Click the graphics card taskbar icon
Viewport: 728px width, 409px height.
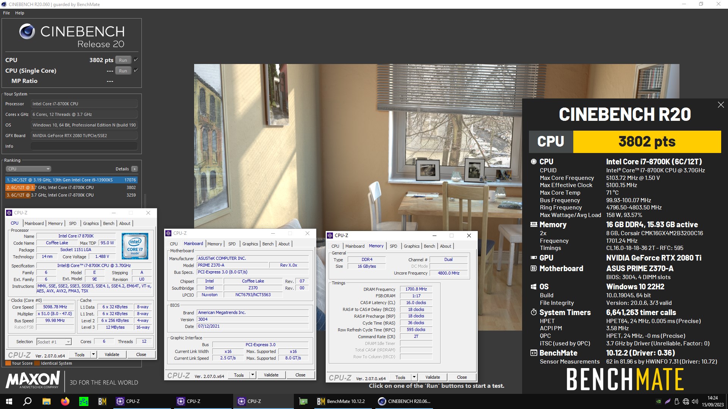point(303,401)
